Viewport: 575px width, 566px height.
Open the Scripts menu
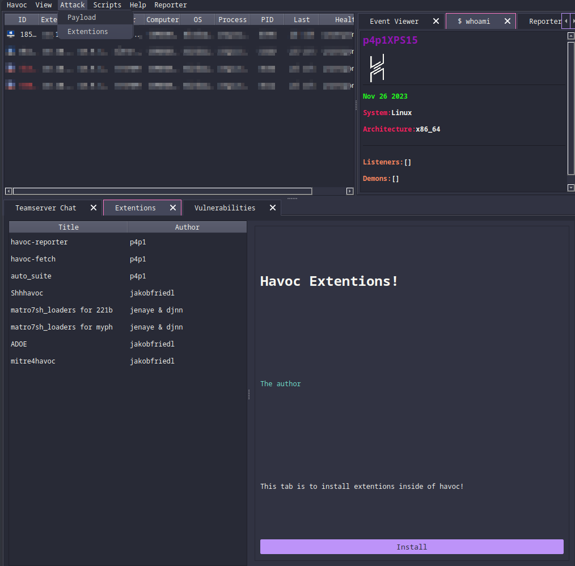coord(107,5)
